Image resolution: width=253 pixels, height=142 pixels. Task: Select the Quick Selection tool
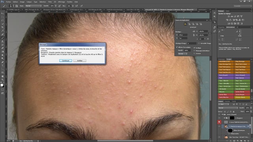pyautogui.click(x=2, y=24)
